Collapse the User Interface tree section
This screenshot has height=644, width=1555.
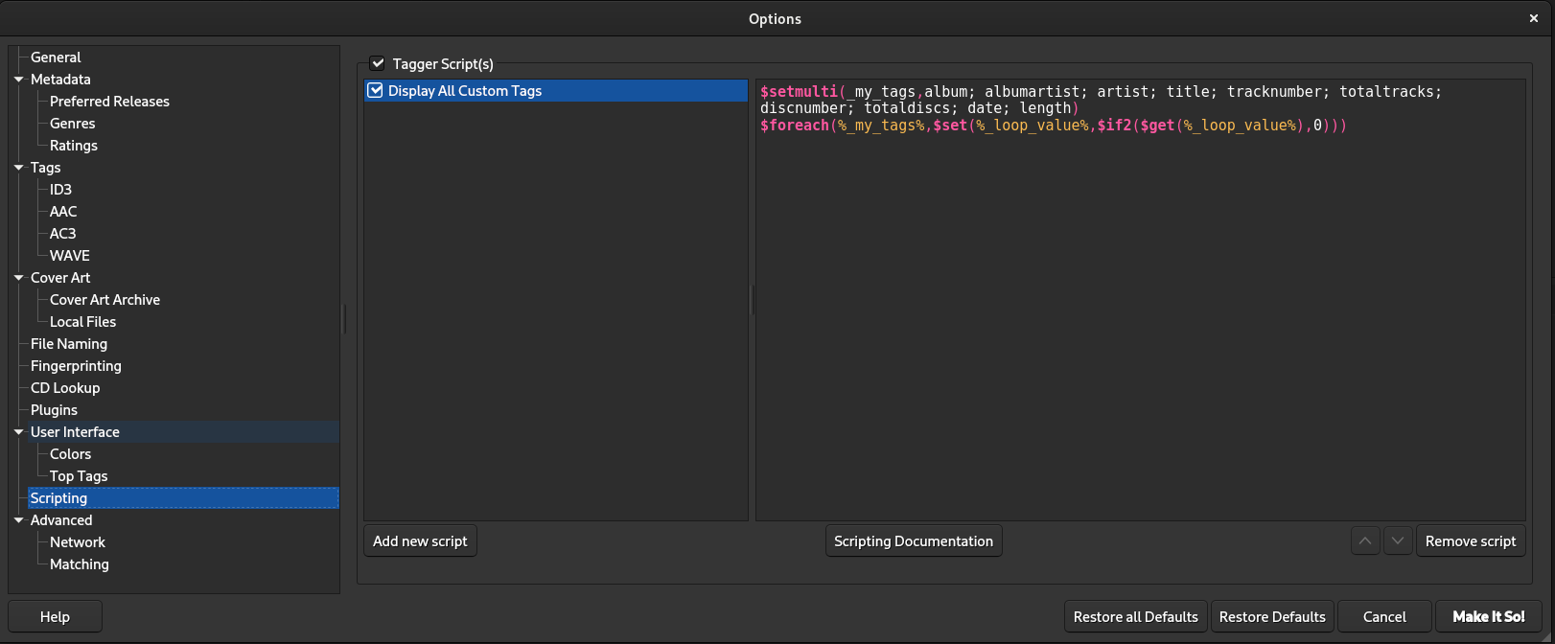pyautogui.click(x=18, y=432)
